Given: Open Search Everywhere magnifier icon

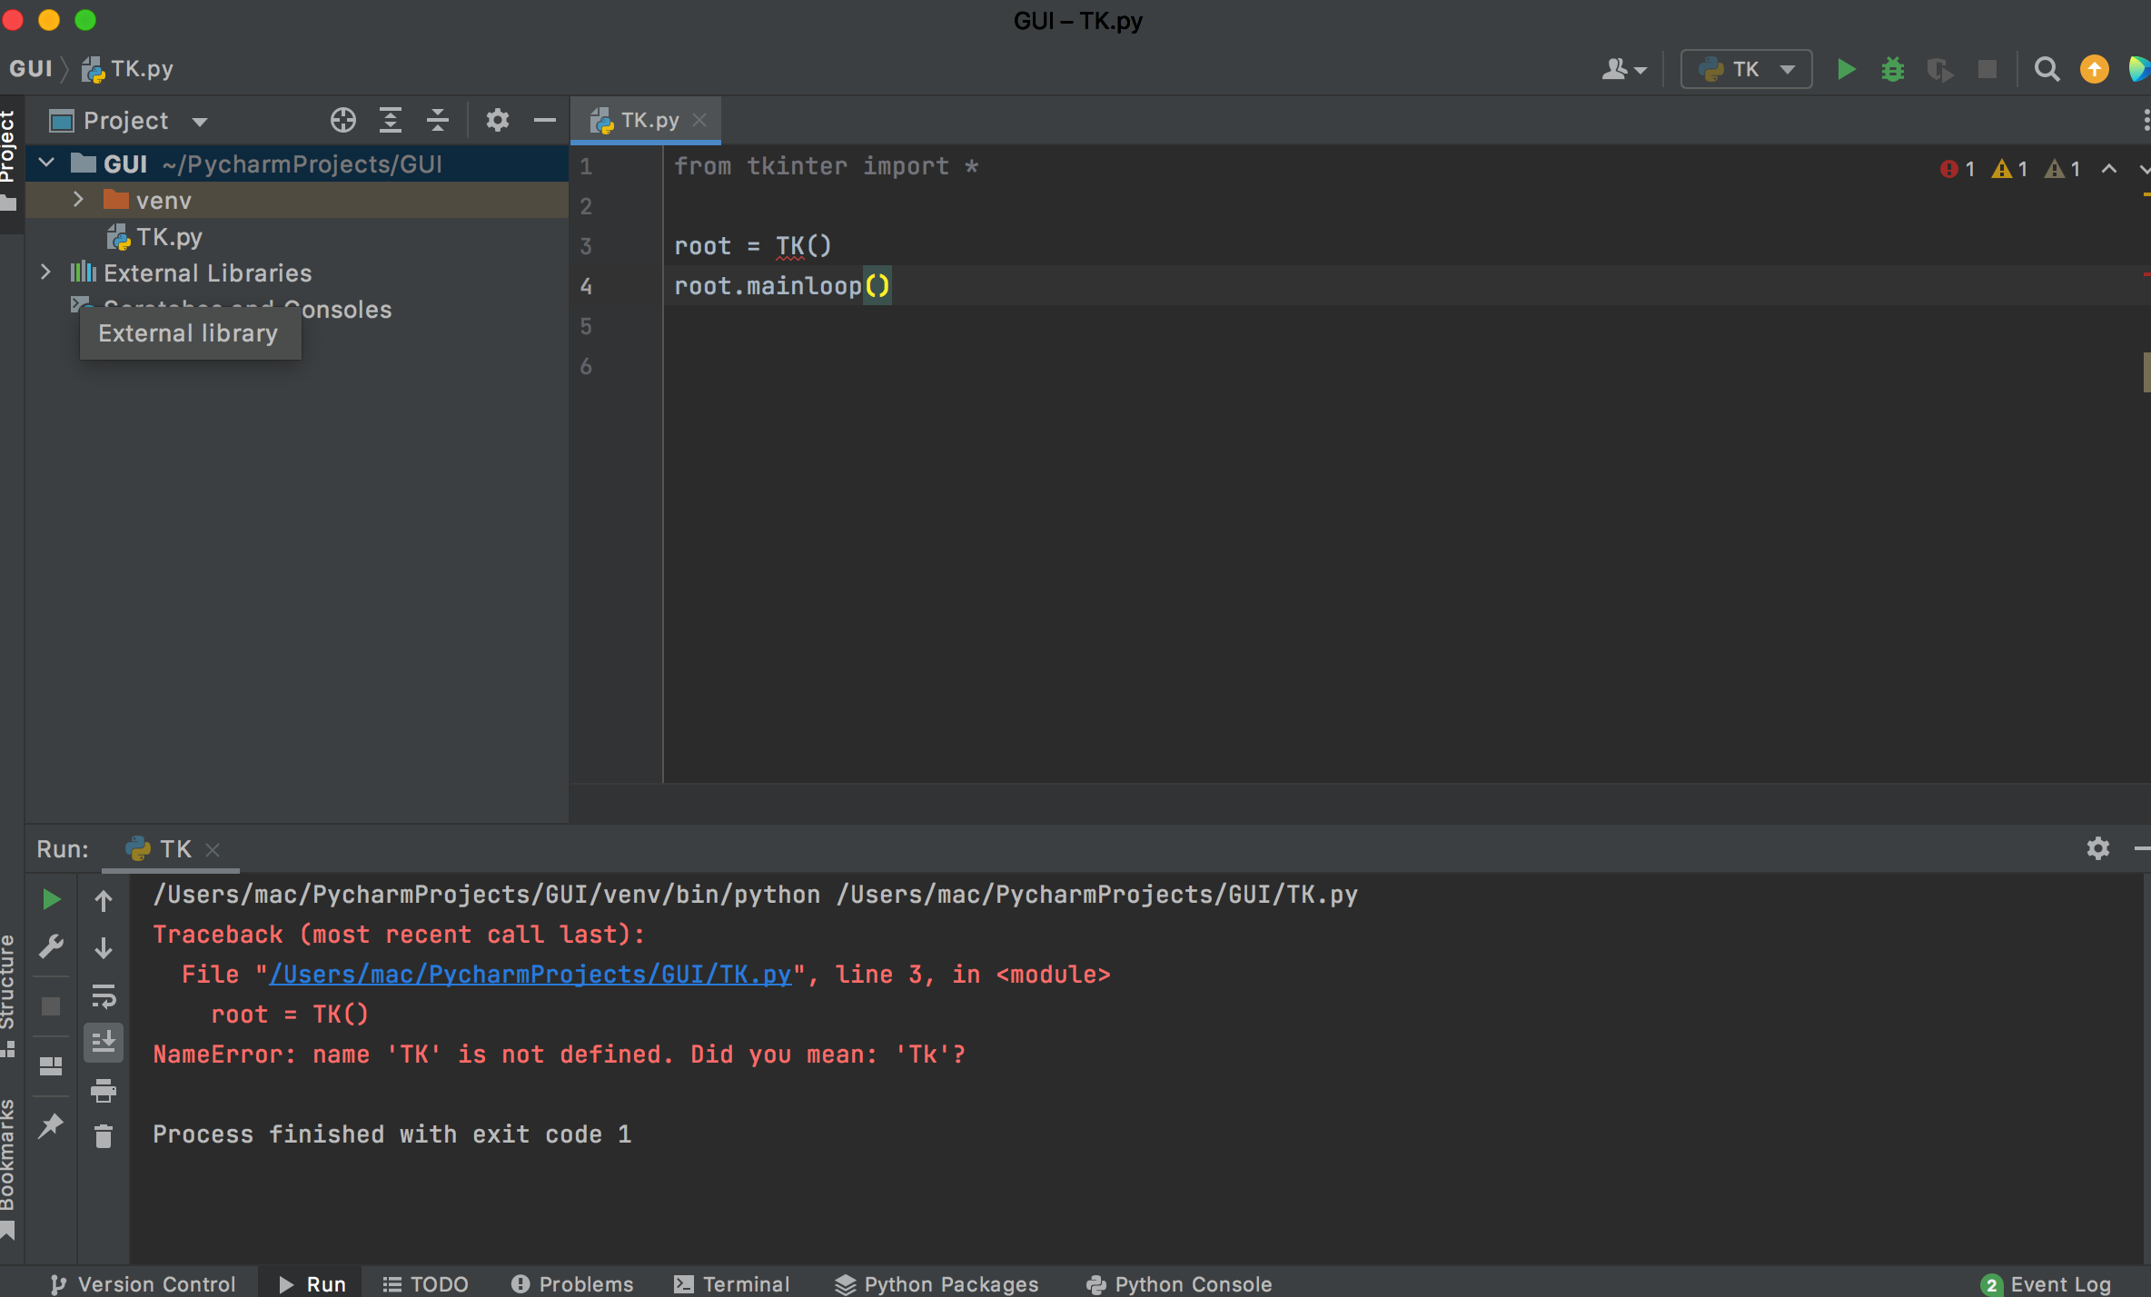Looking at the screenshot, I should point(2047,69).
